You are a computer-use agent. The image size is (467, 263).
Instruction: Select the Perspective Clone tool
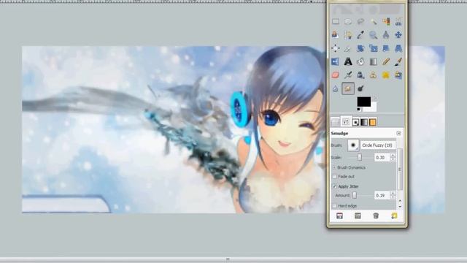coord(398,75)
